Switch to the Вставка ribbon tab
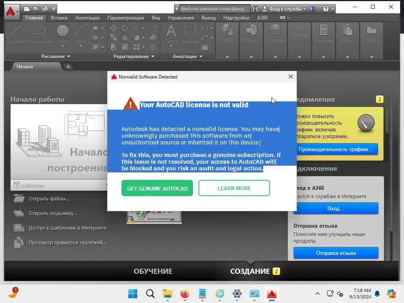 tap(59, 17)
